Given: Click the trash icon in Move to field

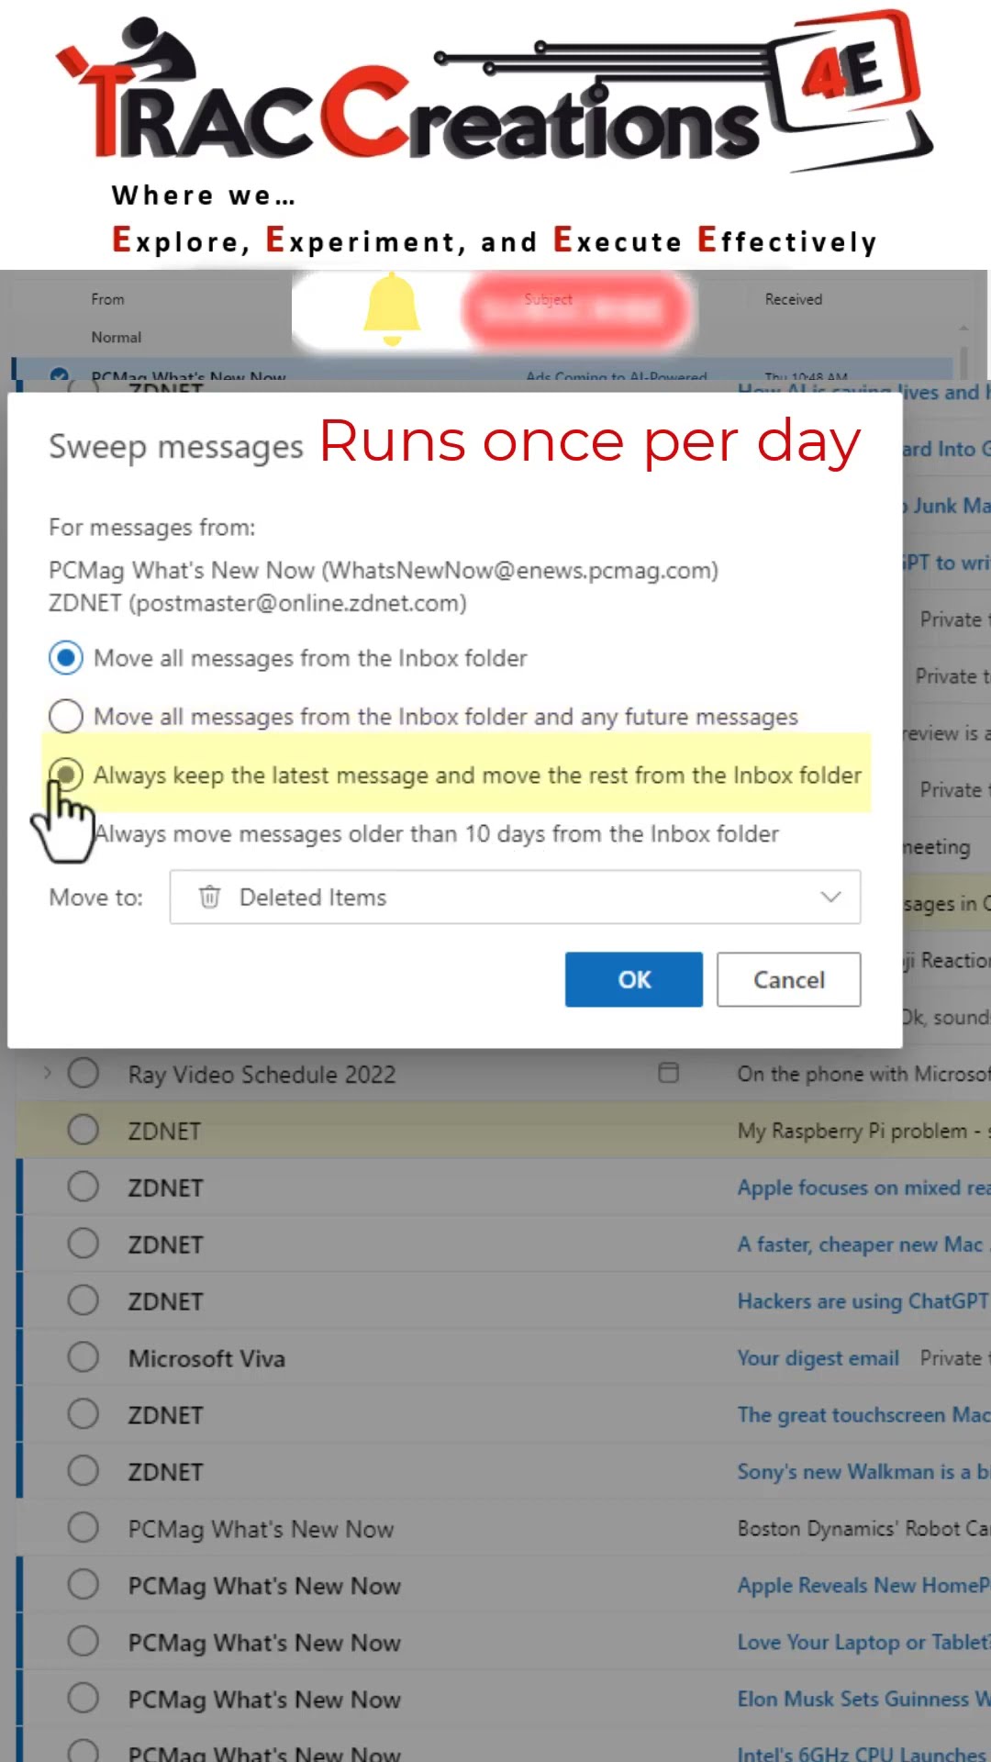Looking at the screenshot, I should point(210,897).
